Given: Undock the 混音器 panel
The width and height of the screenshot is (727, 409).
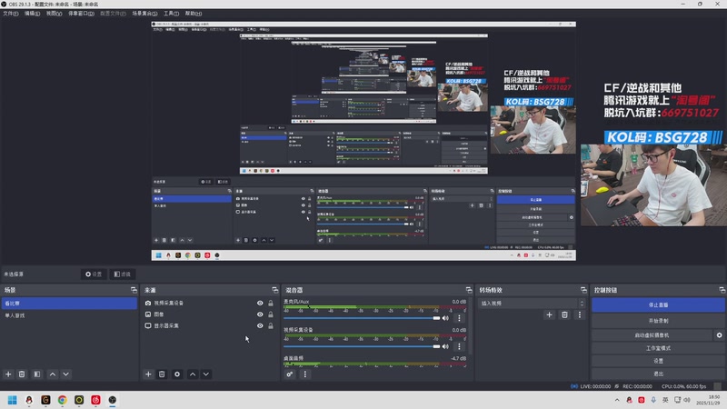Looking at the screenshot, I should click(469, 290).
